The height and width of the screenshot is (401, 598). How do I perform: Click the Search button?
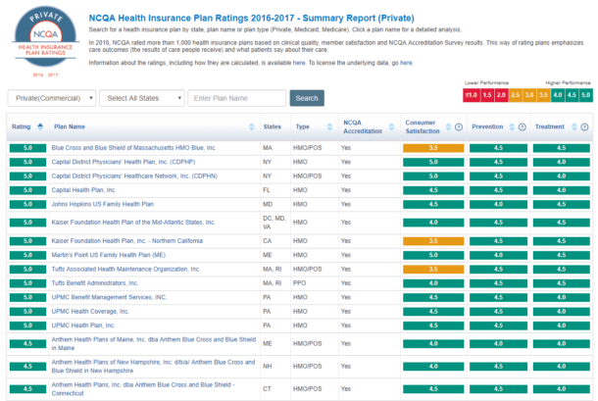point(307,98)
